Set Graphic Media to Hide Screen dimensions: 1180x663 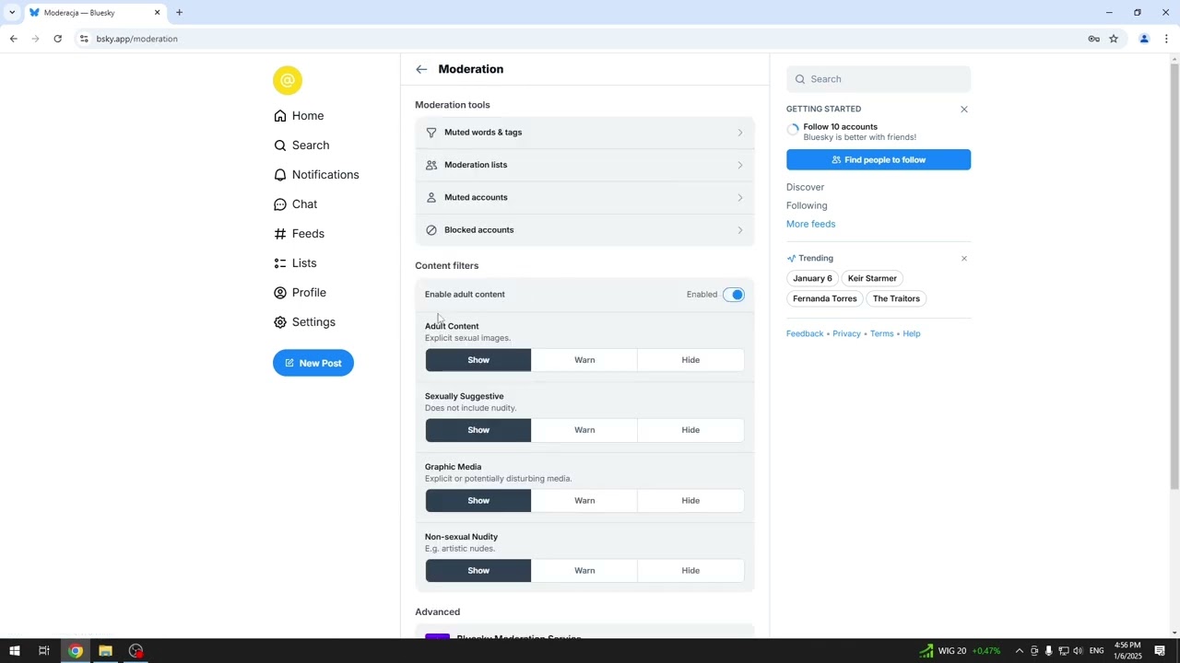pyautogui.click(x=690, y=501)
